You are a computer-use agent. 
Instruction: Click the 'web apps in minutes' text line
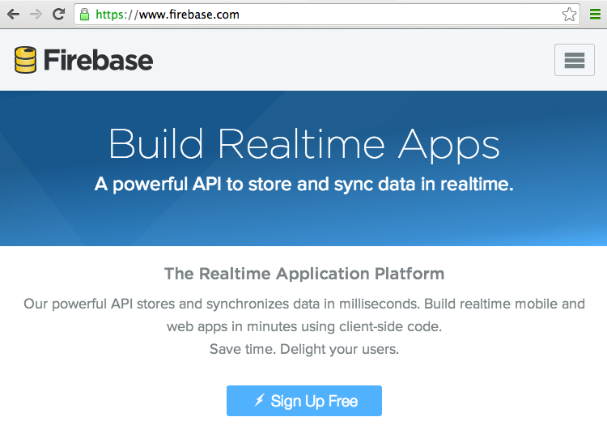tap(303, 327)
